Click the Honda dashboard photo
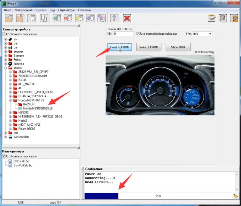241x206 pixels. [x=160, y=85]
